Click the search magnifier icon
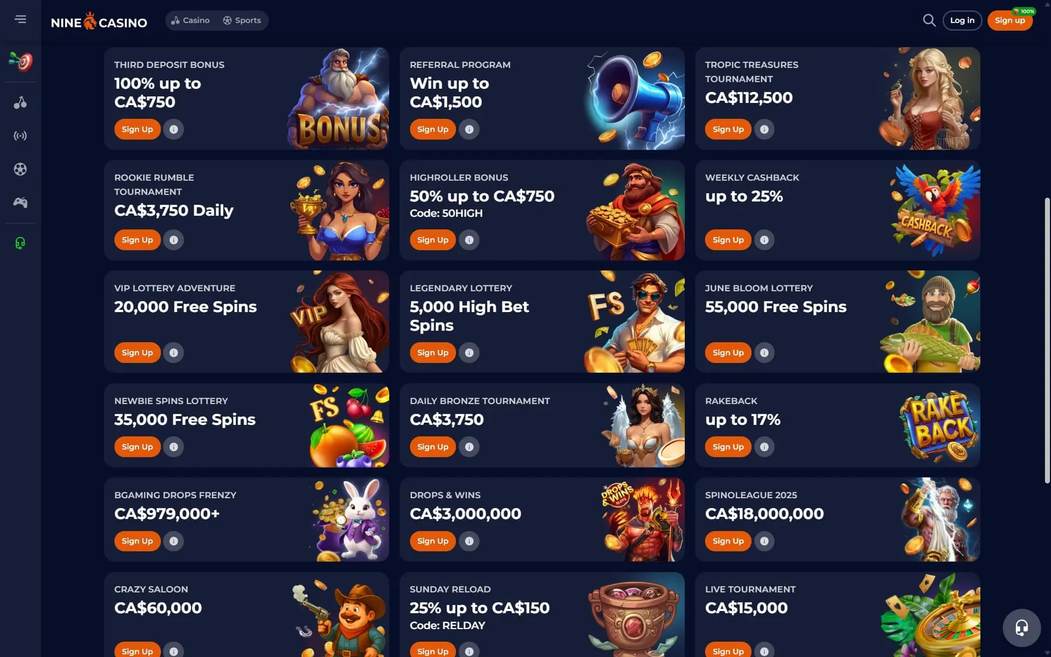This screenshot has height=657, width=1051. 929,20
